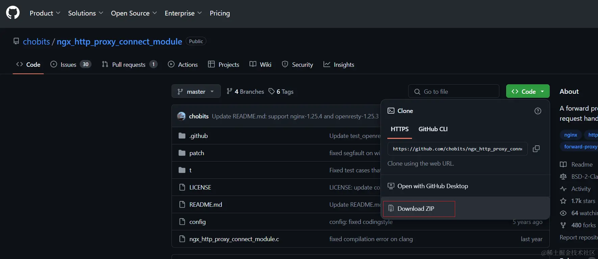Open the Activity link in About
598x259 pixels.
coord(575,189)
